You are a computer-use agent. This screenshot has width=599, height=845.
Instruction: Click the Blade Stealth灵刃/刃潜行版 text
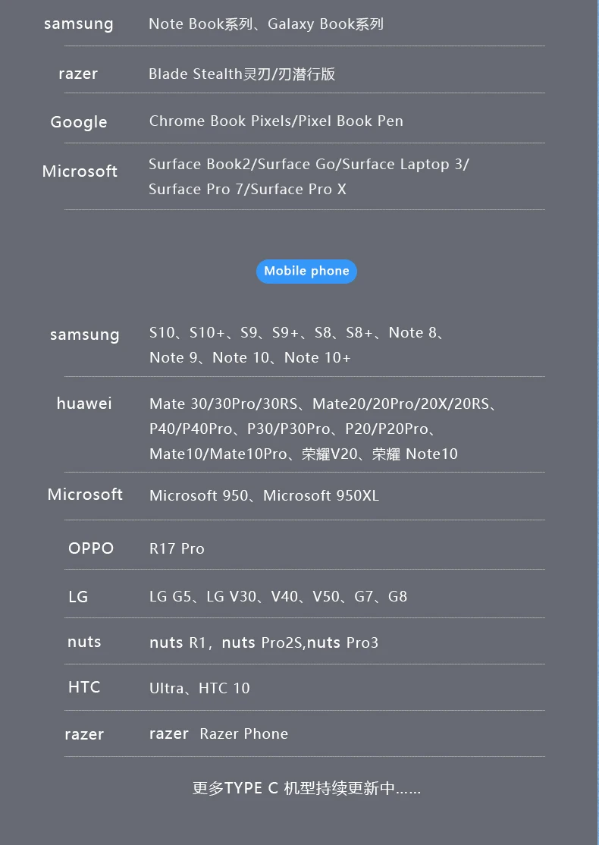[242, 74]
